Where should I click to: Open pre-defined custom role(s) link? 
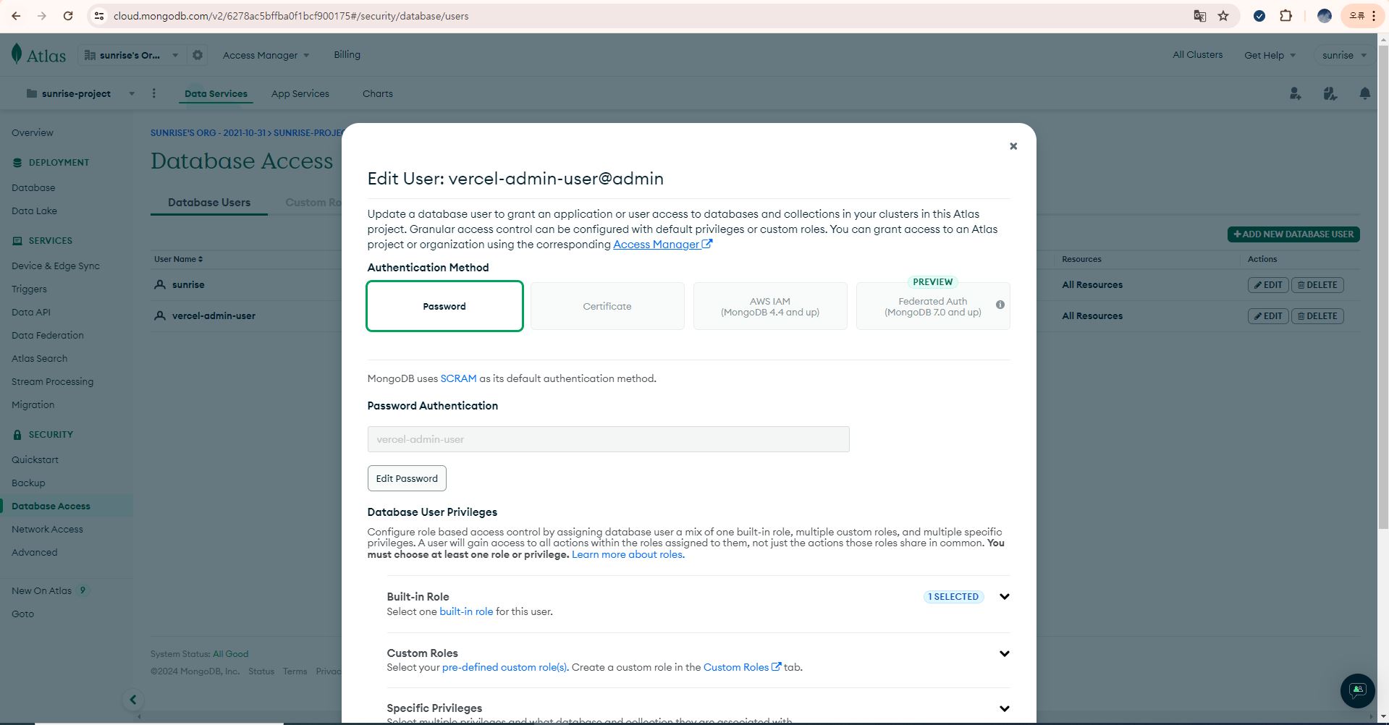click(x=505, y=667)
